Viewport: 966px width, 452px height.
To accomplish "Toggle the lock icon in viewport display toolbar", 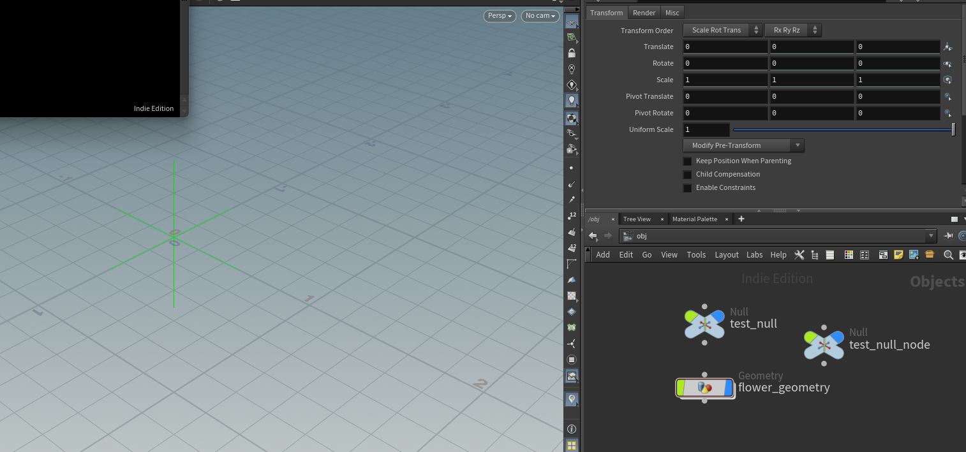I will coord(572,54).
